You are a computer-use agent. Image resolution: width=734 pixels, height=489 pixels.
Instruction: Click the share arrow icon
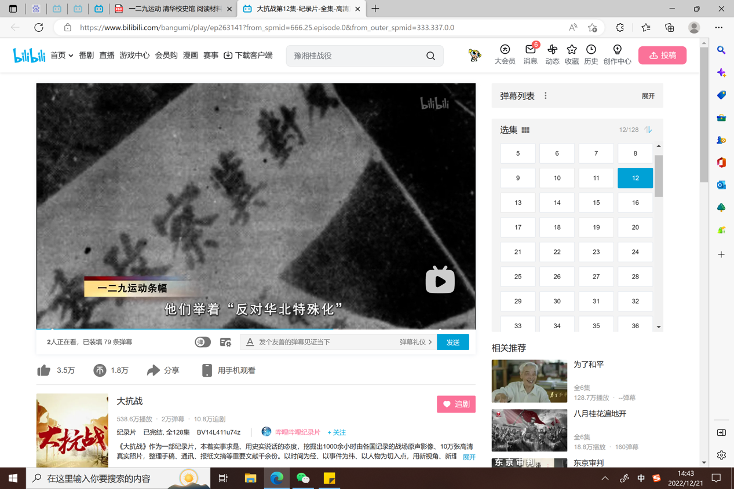click(x=153, y=370)
